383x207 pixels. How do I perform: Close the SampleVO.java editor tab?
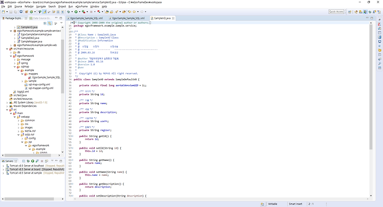[x=173, y=18]
